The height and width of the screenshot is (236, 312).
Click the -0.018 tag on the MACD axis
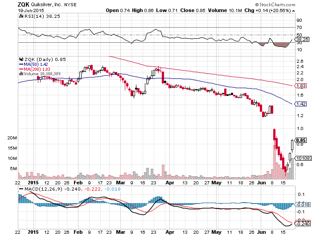pos(303,204)
